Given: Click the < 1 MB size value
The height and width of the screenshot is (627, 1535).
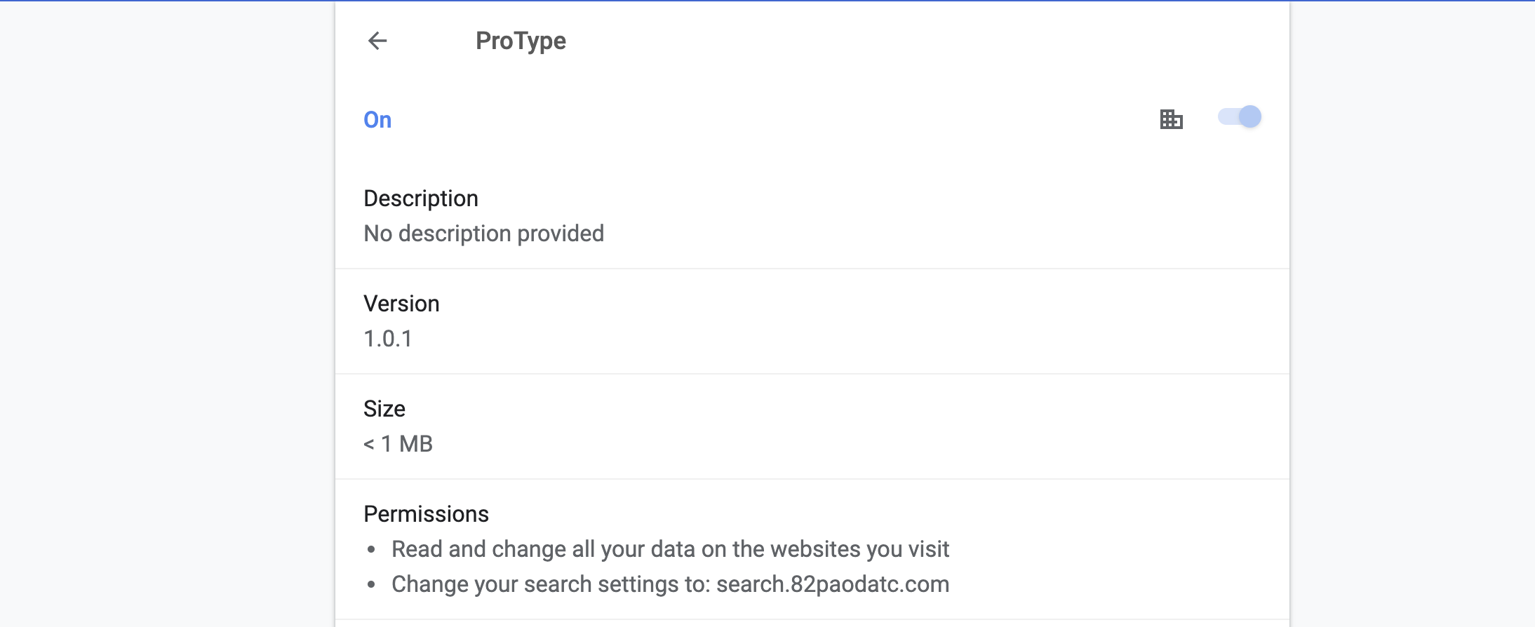Looking at the screenshot, I should point(398,444).
